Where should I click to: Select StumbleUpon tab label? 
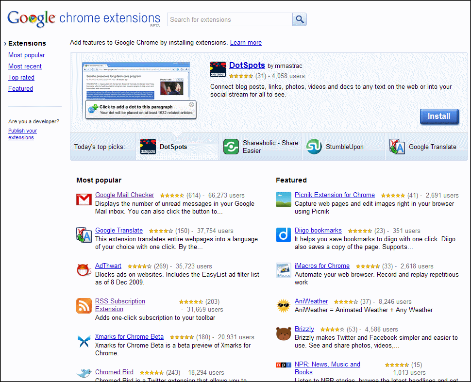345,147
